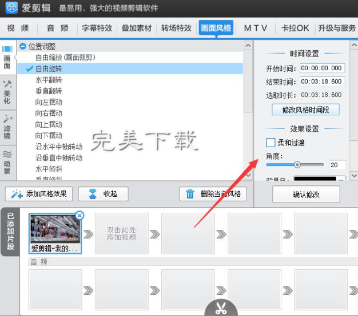Switch to 叠加素材 tab

(137, 28)
